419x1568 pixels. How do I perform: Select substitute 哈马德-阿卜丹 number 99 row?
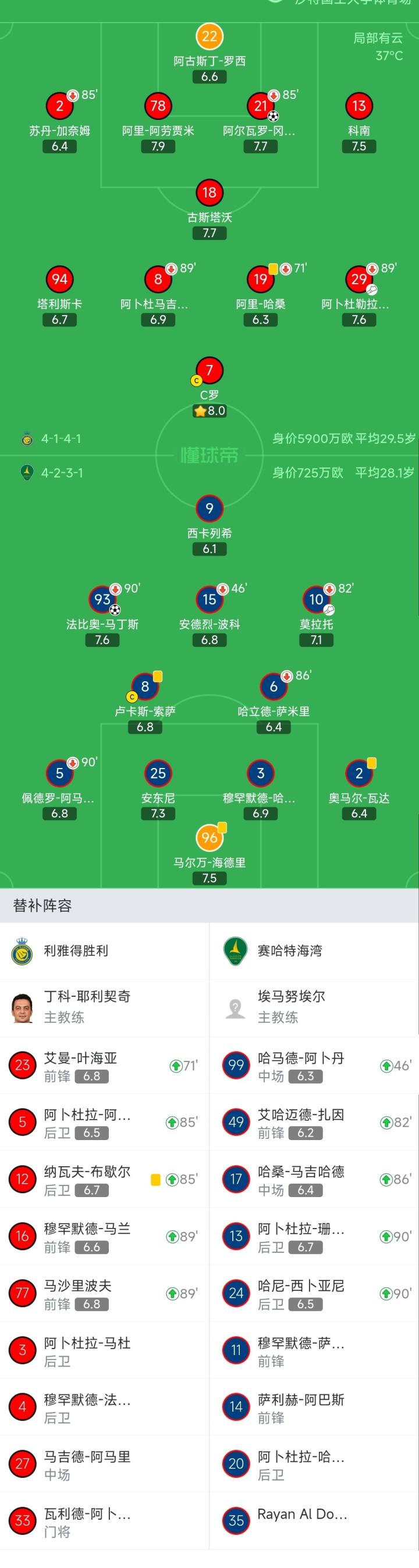(x=313, y=1065)
